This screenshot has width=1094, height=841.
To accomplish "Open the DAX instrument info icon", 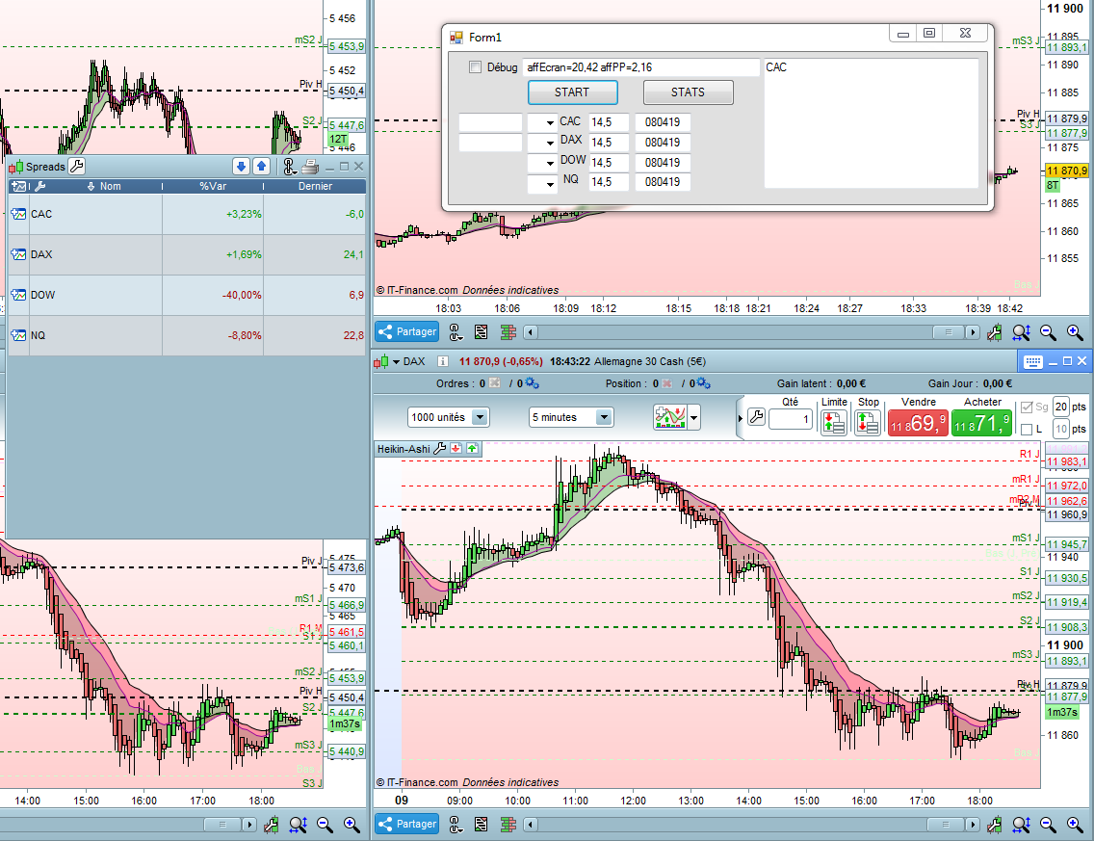I will (442, 361).
